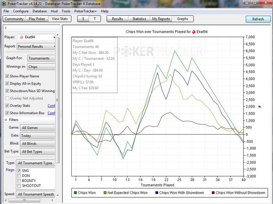Open the Hud menu
This screenshot has width=273, height=204.
tap(54, 11)
